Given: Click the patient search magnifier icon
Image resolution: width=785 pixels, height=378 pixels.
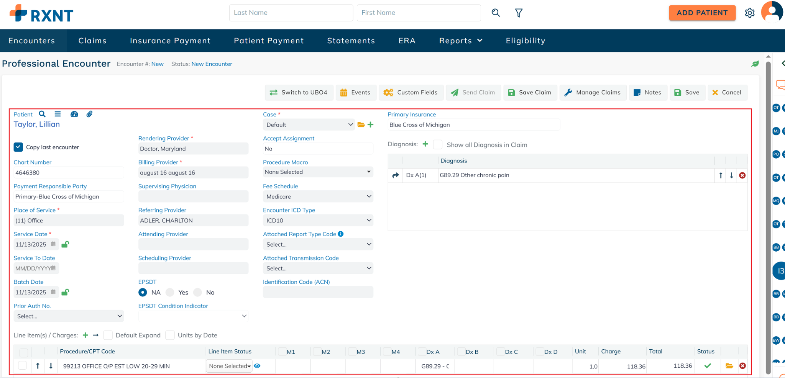Looking at the screenshot, I should tap(42, 114).
